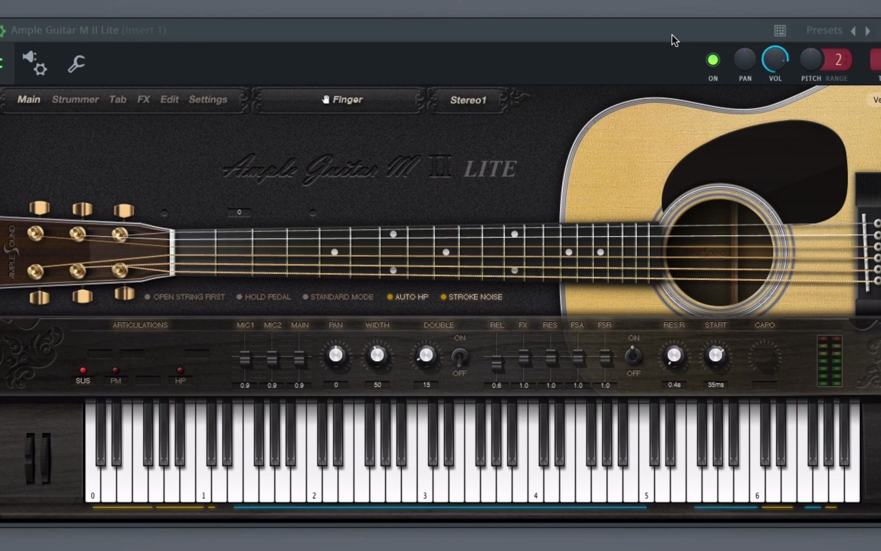
Task: Click the PITCH knob
Action: (811, 60)
